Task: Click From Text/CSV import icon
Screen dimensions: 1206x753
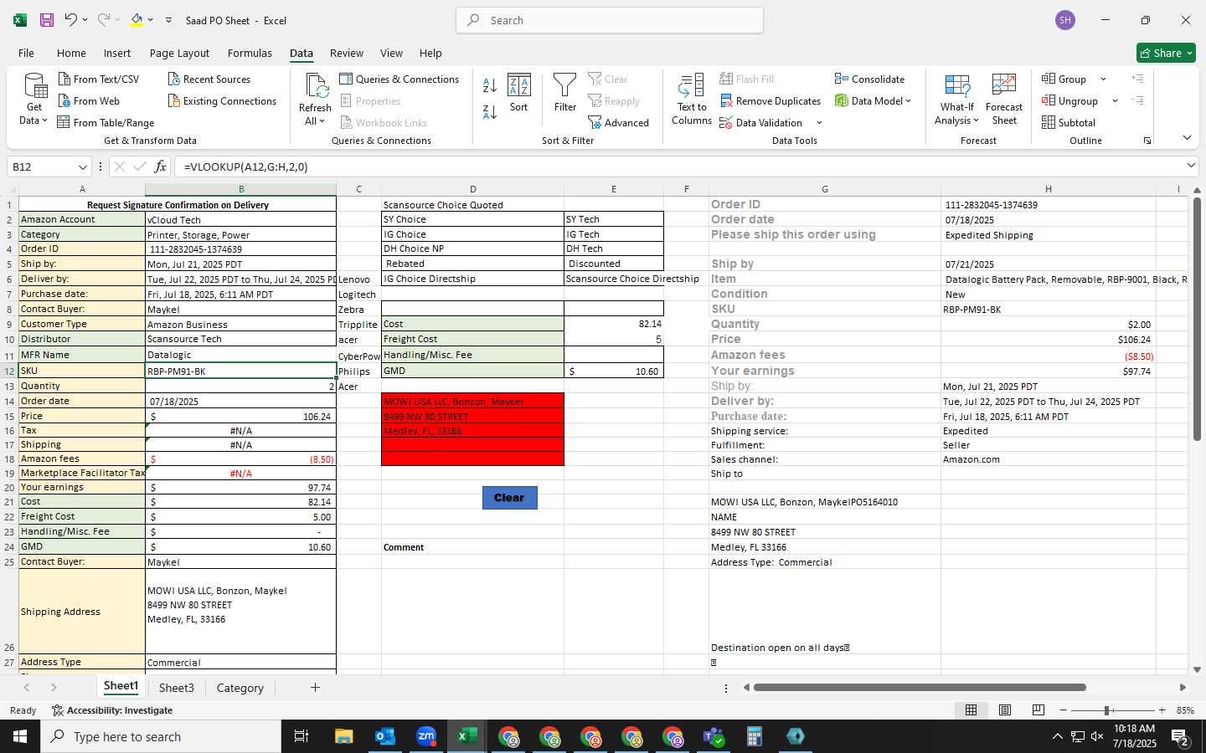Action: pyautogui.click(x=64, y=79)
